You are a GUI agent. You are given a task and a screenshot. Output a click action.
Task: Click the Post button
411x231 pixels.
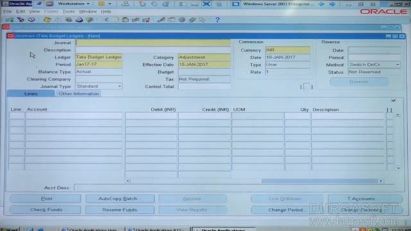(x=46, y=198)
